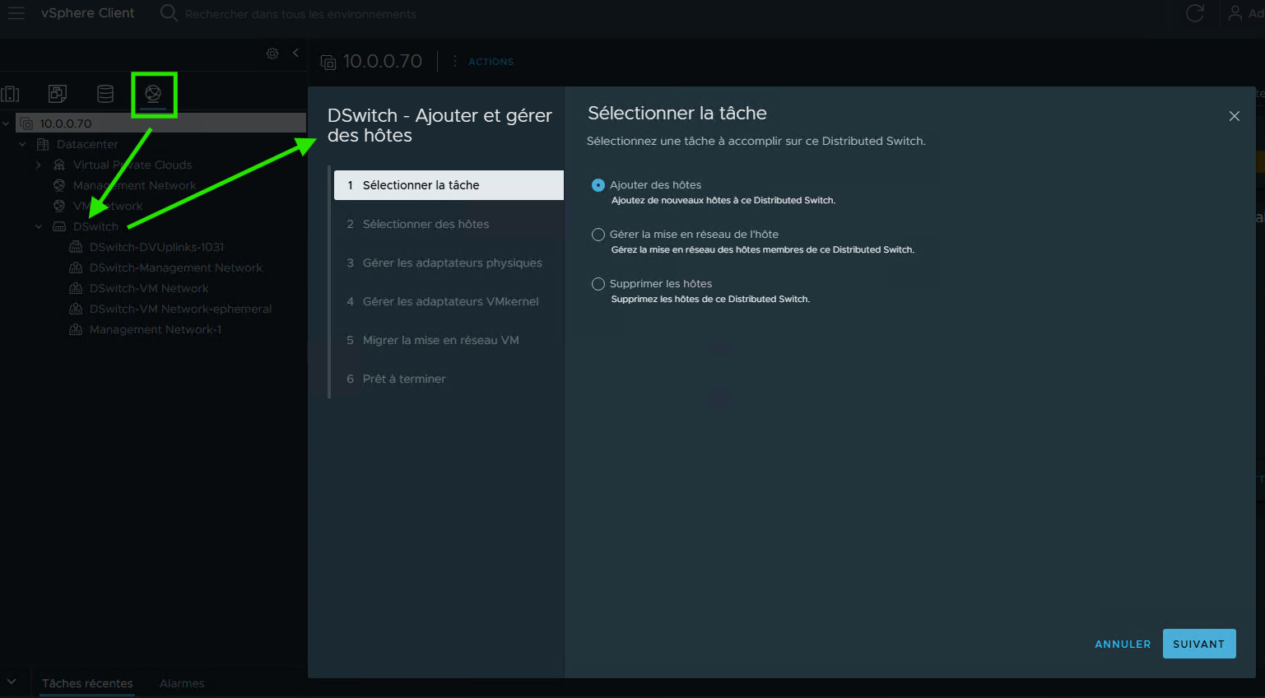Select the 'Ajouter des hôtes' radio option
The height and width of the screenshot is (698, 1265).
pyautogui.click(x=598, y=185)
